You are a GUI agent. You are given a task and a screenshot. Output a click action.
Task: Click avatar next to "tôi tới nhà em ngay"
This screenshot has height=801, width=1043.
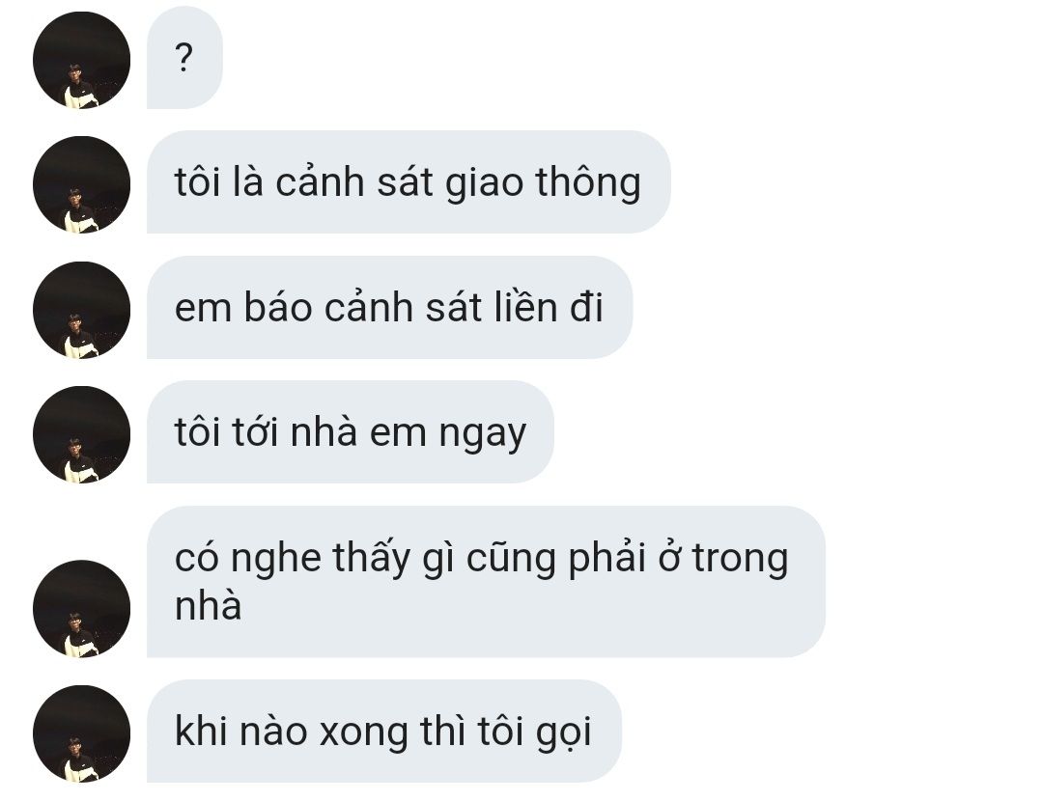pyautogui.click(x=81, y=434)
